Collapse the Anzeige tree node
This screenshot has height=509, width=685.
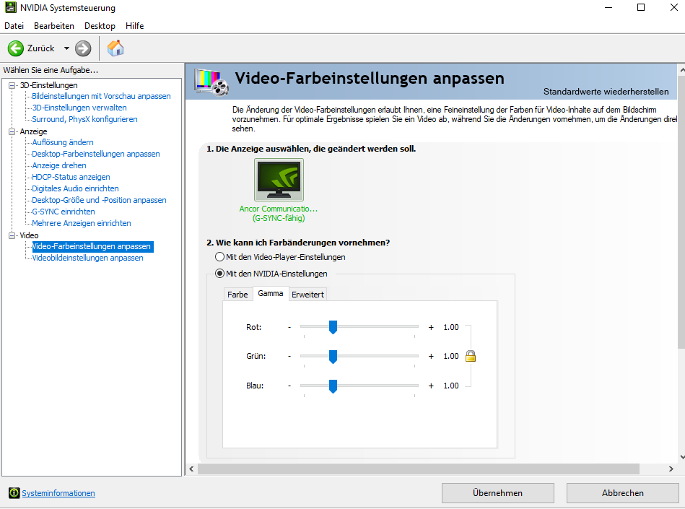coord(12,131)
